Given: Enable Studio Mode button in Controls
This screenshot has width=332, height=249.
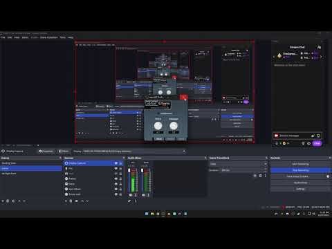Looking at the screenshot, I should (x=300, y=183).
